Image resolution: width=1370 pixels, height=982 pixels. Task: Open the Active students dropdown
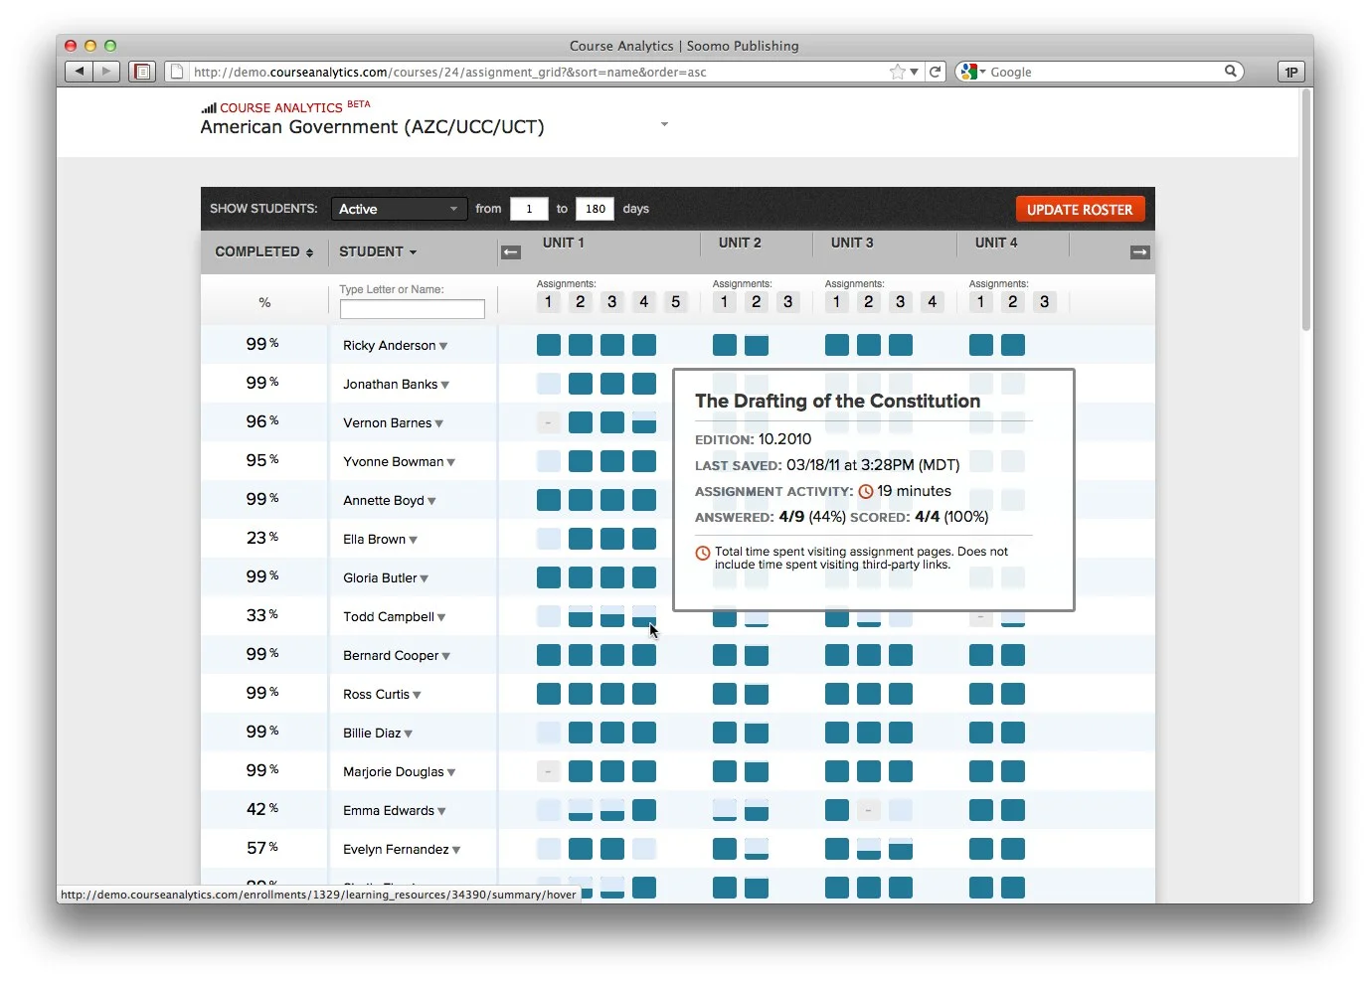(x=399, y=209)
